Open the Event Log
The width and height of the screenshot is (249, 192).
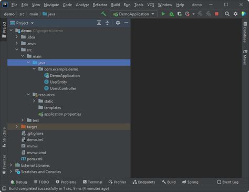(227, 182)
